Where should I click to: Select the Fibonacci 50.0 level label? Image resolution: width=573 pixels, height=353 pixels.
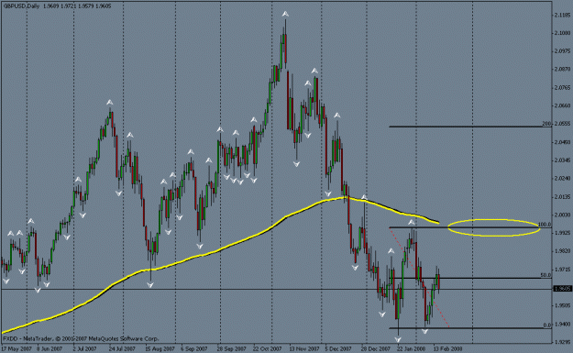[545, 275]
